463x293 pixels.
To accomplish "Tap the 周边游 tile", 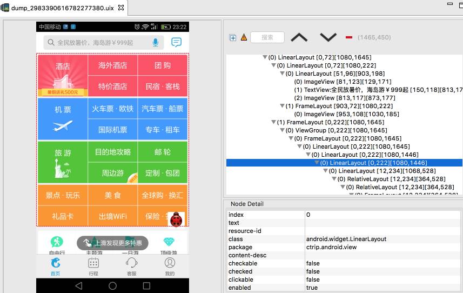I will coord(113,173).
